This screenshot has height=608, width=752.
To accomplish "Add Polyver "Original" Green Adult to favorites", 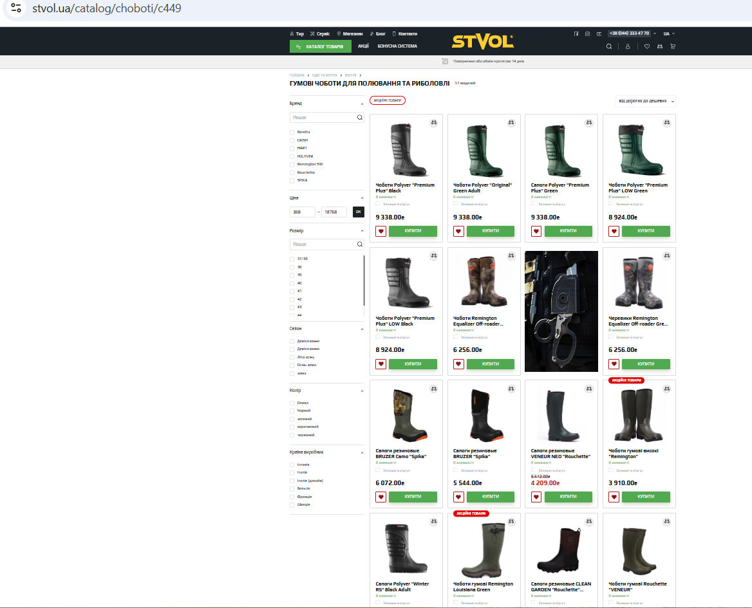I will 458,232.
